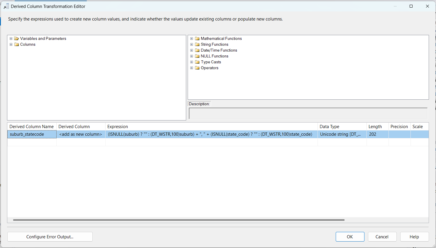
Task: Click the Type Casts folder icon
Action: coord(197,62)
